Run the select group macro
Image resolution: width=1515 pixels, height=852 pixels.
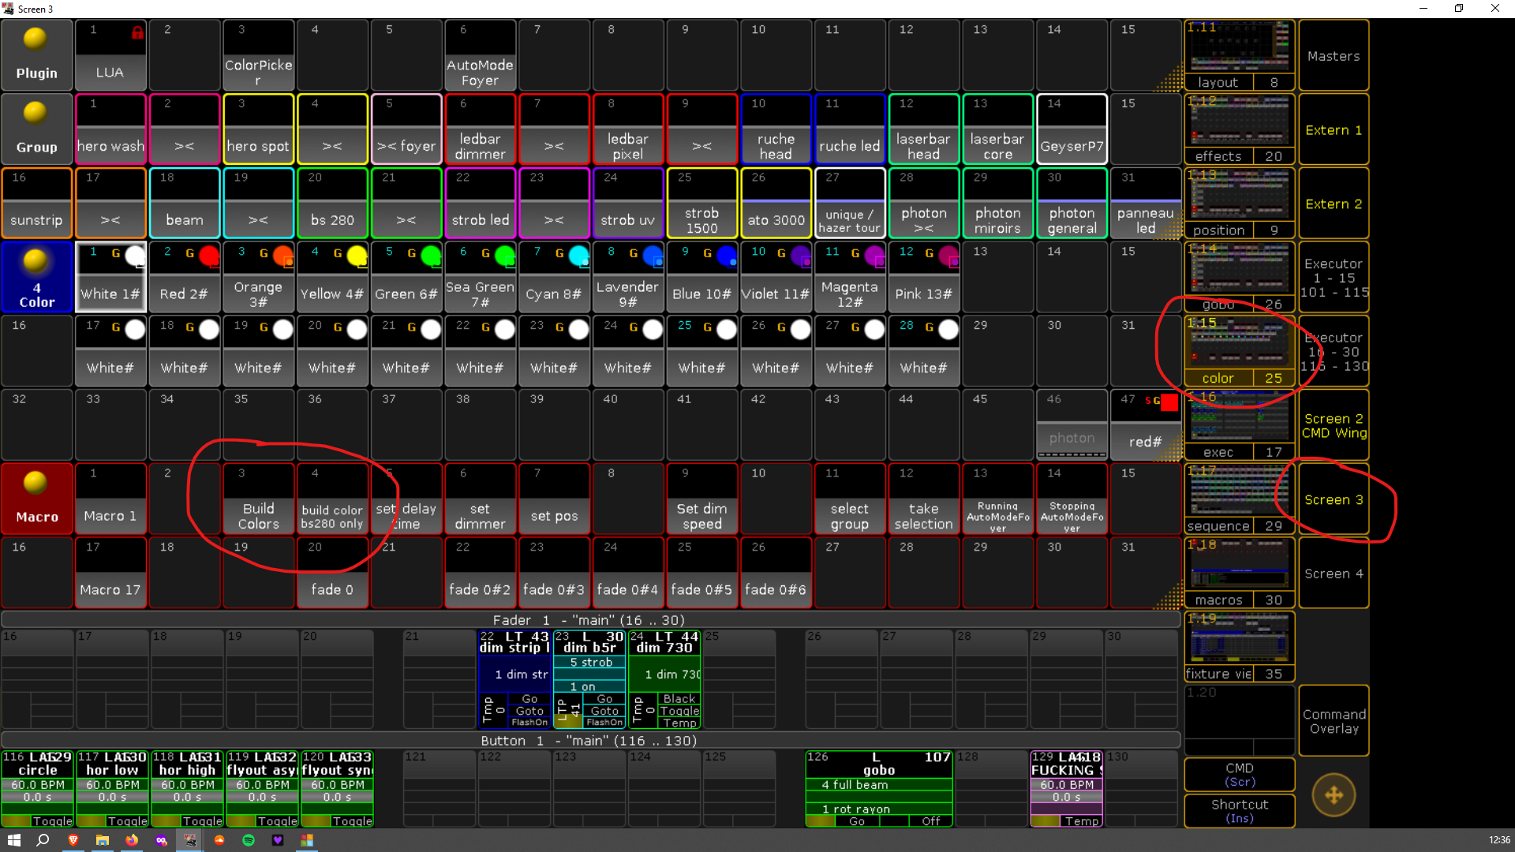850,499
